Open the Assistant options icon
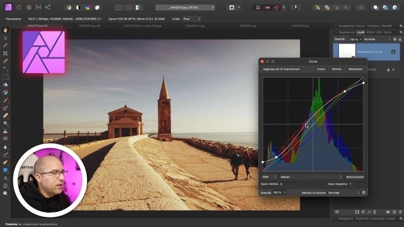 point(296,8)
